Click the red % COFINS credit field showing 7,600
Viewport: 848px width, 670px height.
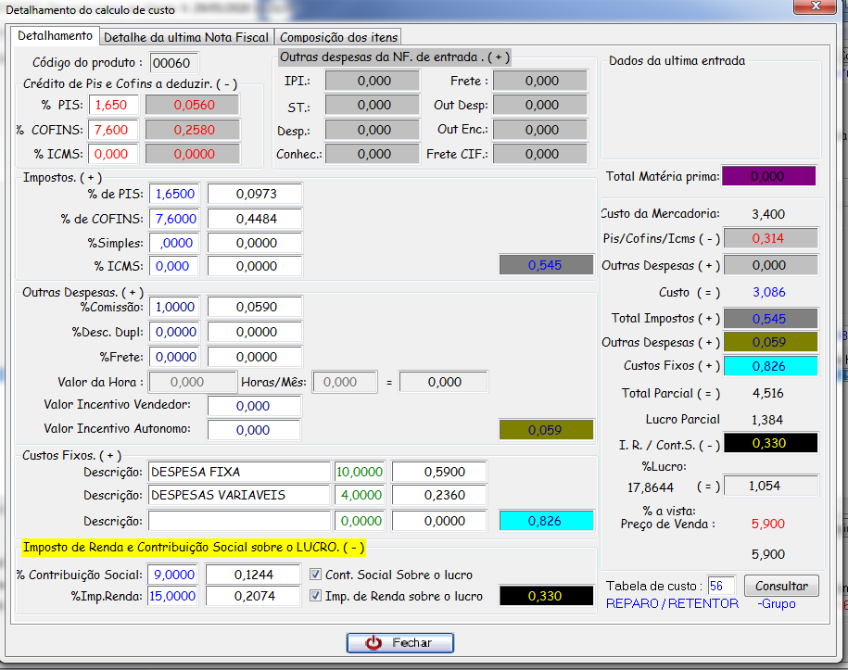coord(114,130)
